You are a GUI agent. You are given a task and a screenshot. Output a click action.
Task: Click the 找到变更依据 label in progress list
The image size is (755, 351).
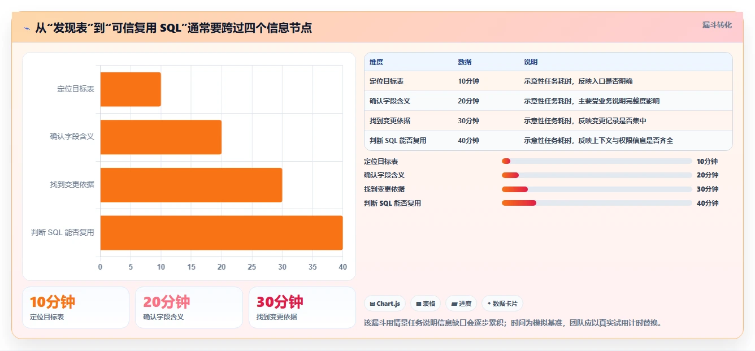[x=384, y=189]
